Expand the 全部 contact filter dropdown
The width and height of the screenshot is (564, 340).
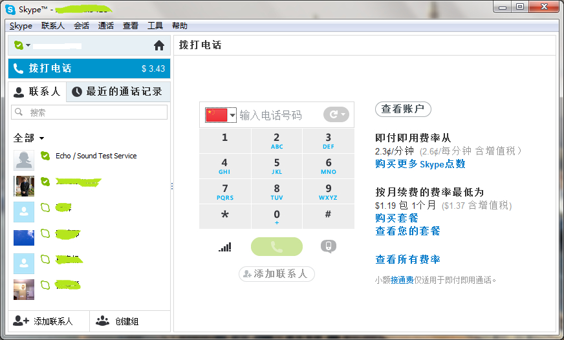tap(28, 138)
